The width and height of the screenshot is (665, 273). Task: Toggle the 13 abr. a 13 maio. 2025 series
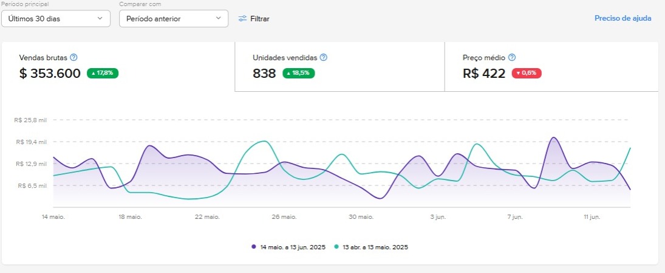pos(376,247)
